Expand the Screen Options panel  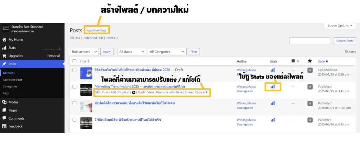coord(340,26)
